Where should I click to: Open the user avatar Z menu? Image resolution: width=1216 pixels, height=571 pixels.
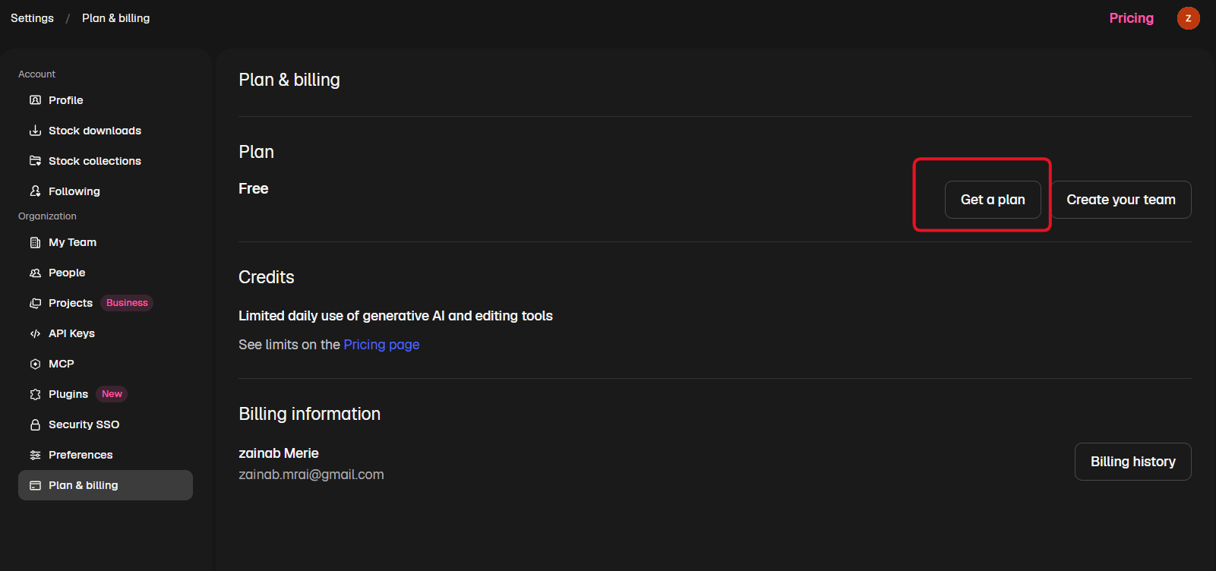point(1188,18)
